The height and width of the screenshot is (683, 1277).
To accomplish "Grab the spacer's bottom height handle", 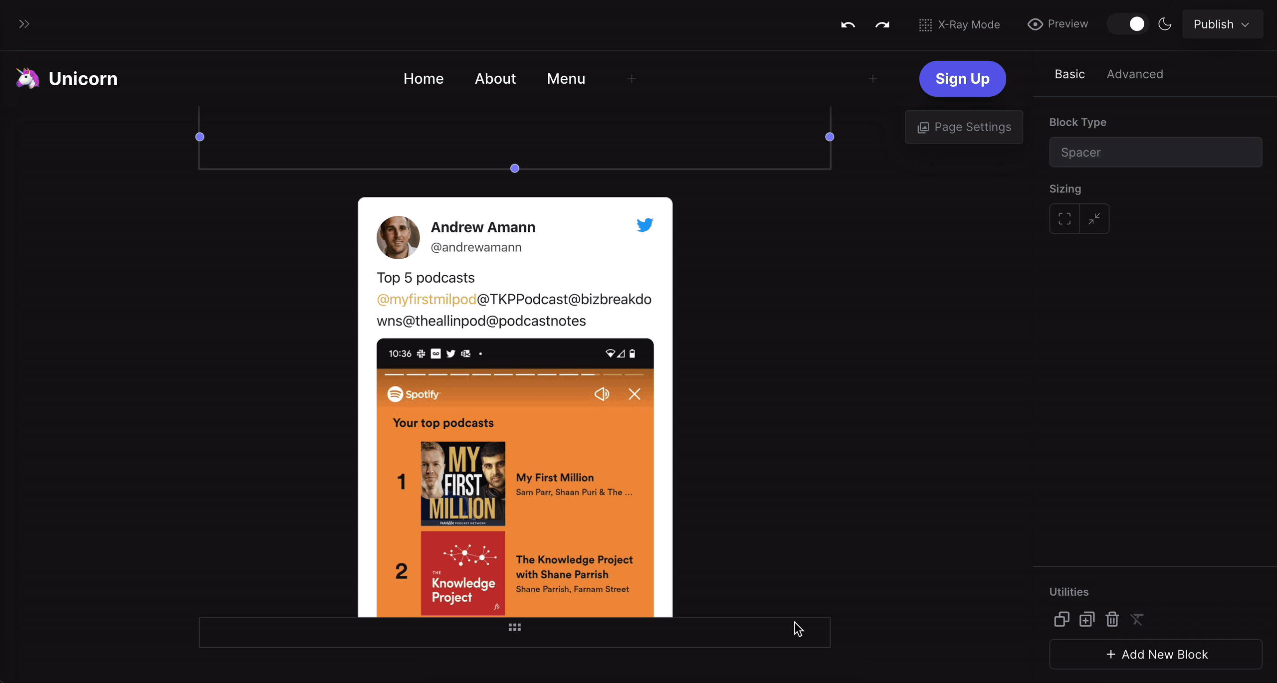I will 515,169.
